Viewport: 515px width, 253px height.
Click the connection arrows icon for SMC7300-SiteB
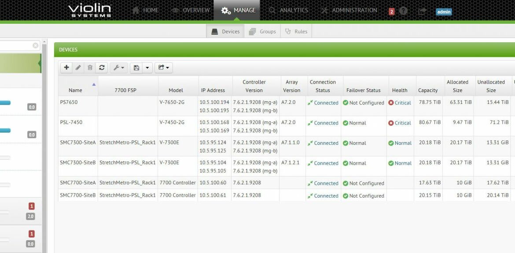point(310,163)
